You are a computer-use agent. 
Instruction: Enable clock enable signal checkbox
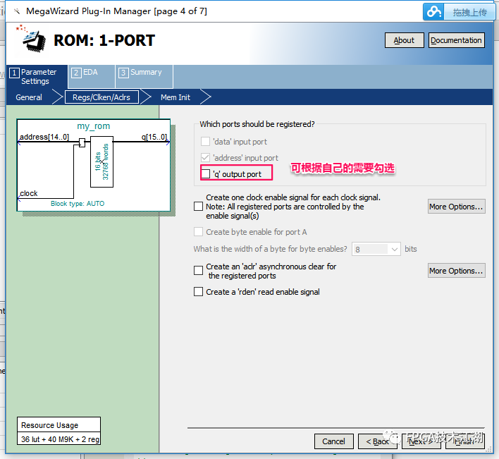pos(198,207)
